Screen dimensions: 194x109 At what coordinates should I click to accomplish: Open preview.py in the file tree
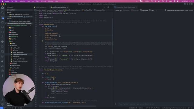(16, 57)
